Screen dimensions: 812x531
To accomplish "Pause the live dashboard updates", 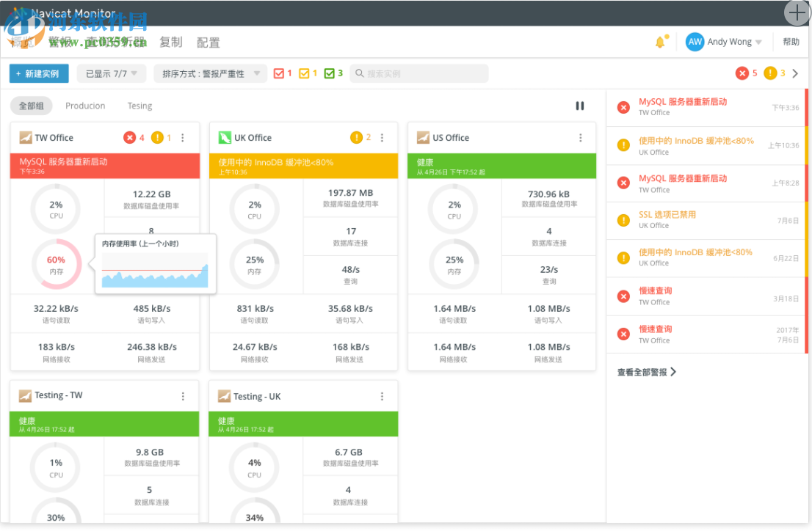I will [x=580, y=105].
